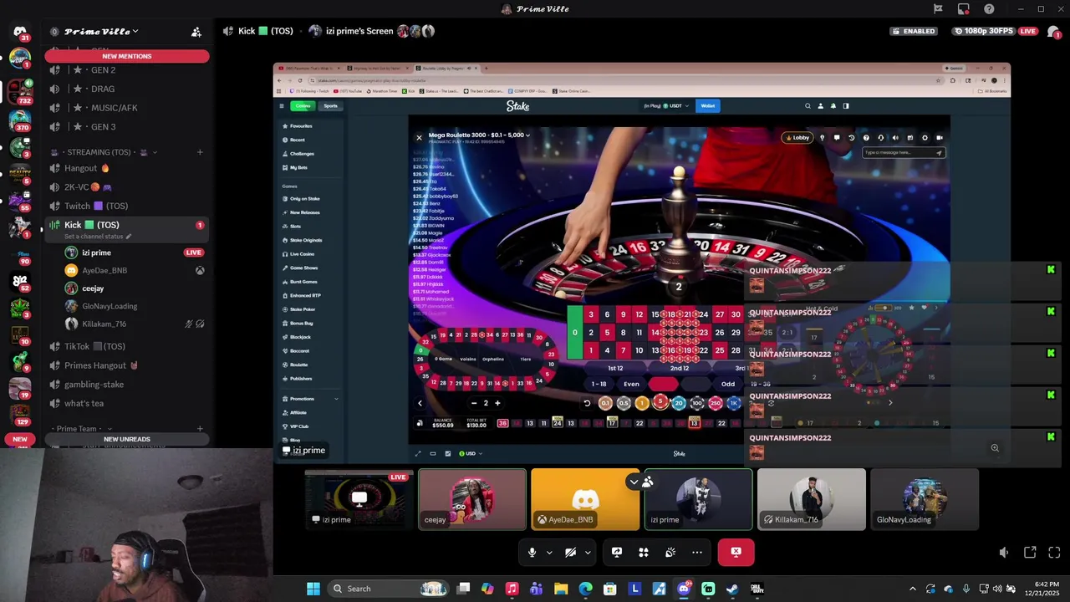Show members list icon above participant tiles

(x=647, y=482)
